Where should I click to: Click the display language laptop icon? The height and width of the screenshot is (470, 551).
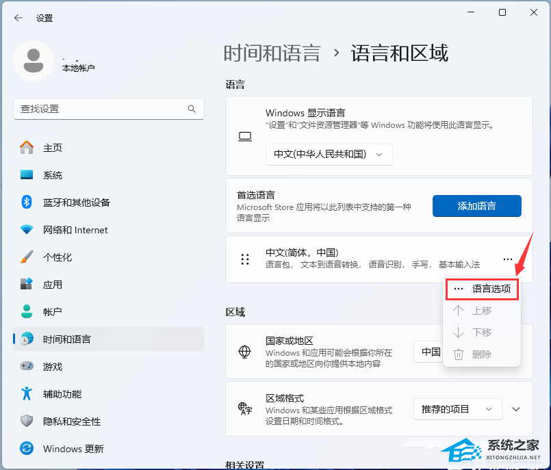245,136
